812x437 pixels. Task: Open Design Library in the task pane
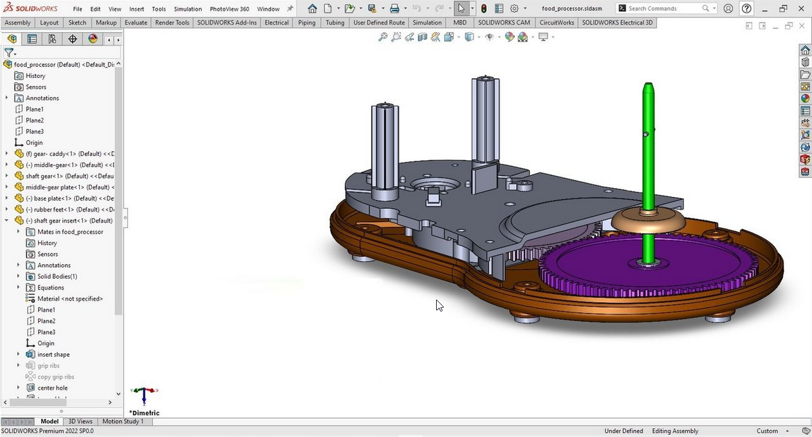point(805,63)
